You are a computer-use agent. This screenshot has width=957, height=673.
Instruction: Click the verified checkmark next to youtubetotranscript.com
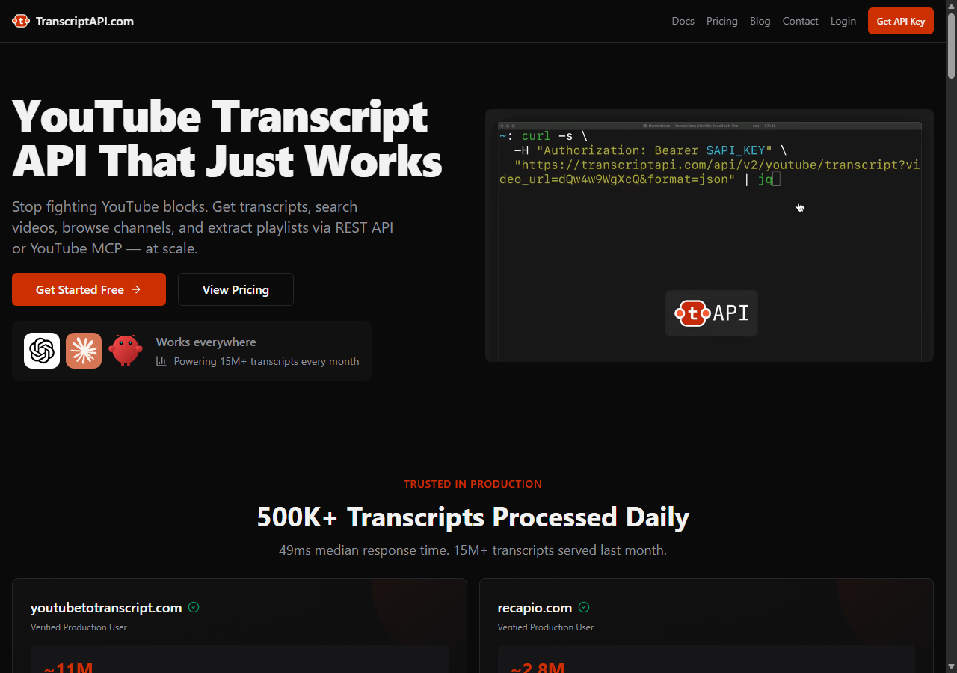[194, 607]
